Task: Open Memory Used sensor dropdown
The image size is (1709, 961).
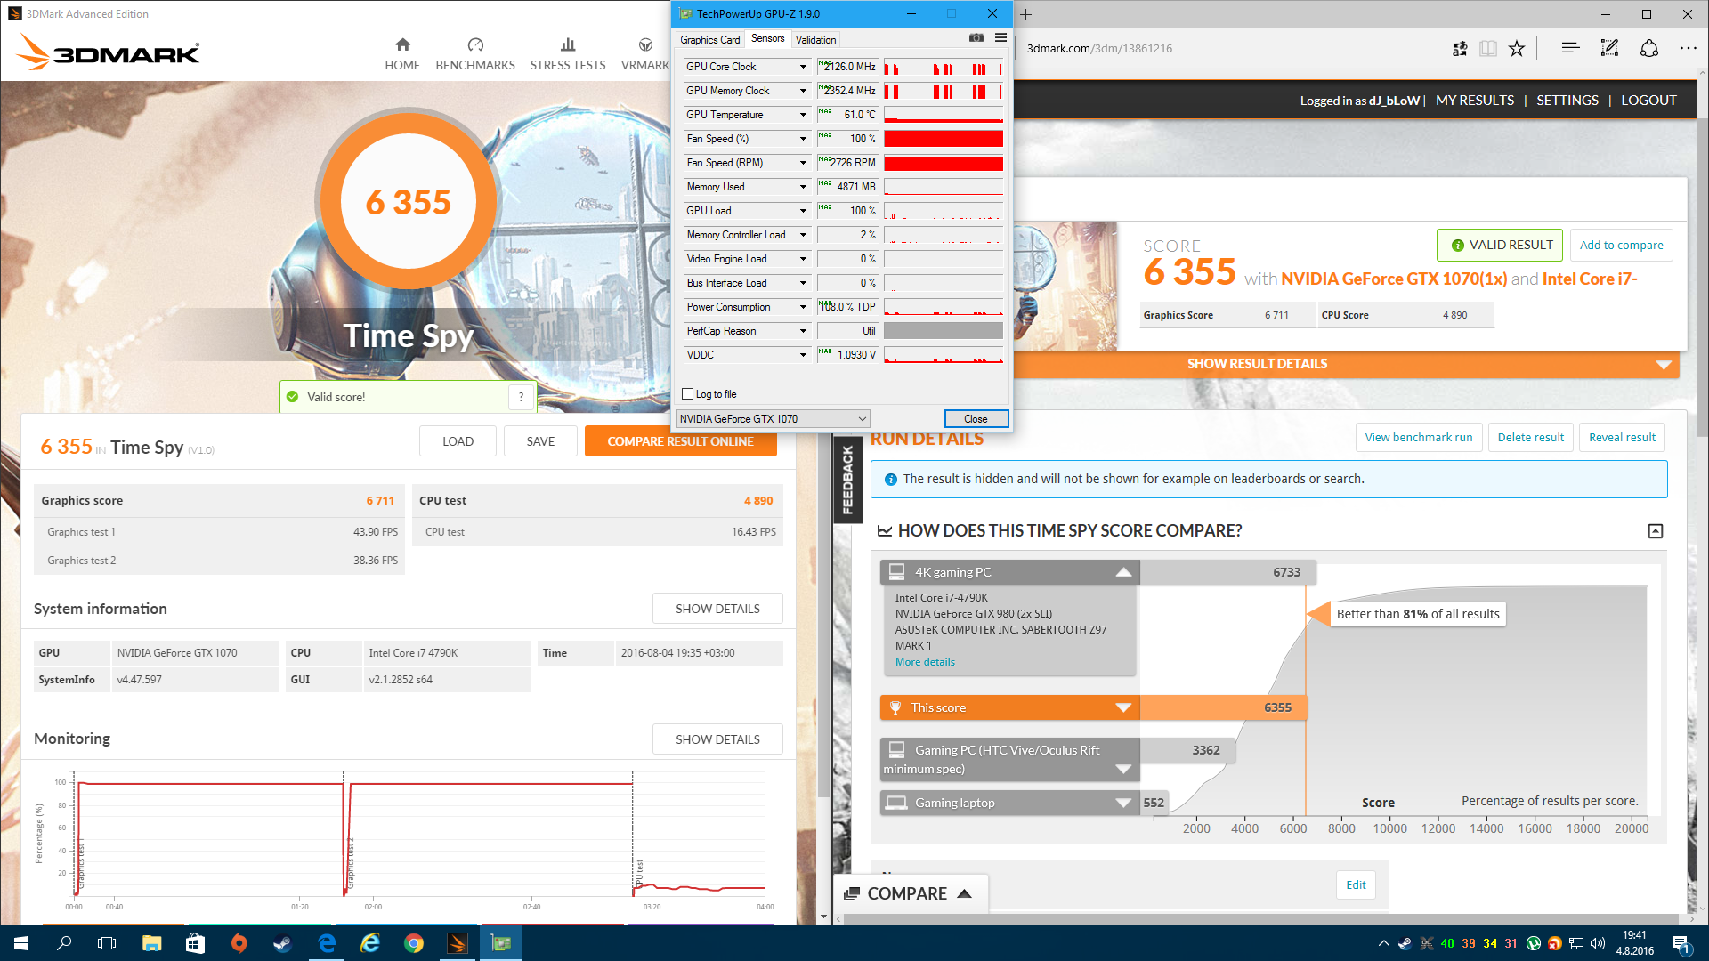Action: click(803, 187)
